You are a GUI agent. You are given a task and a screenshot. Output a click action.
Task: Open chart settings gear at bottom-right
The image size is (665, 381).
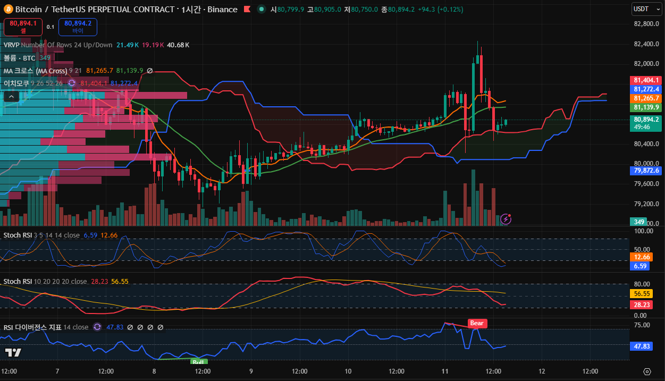point(647,371)
